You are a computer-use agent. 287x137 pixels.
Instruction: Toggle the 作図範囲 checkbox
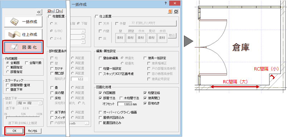tap(100, 93)
